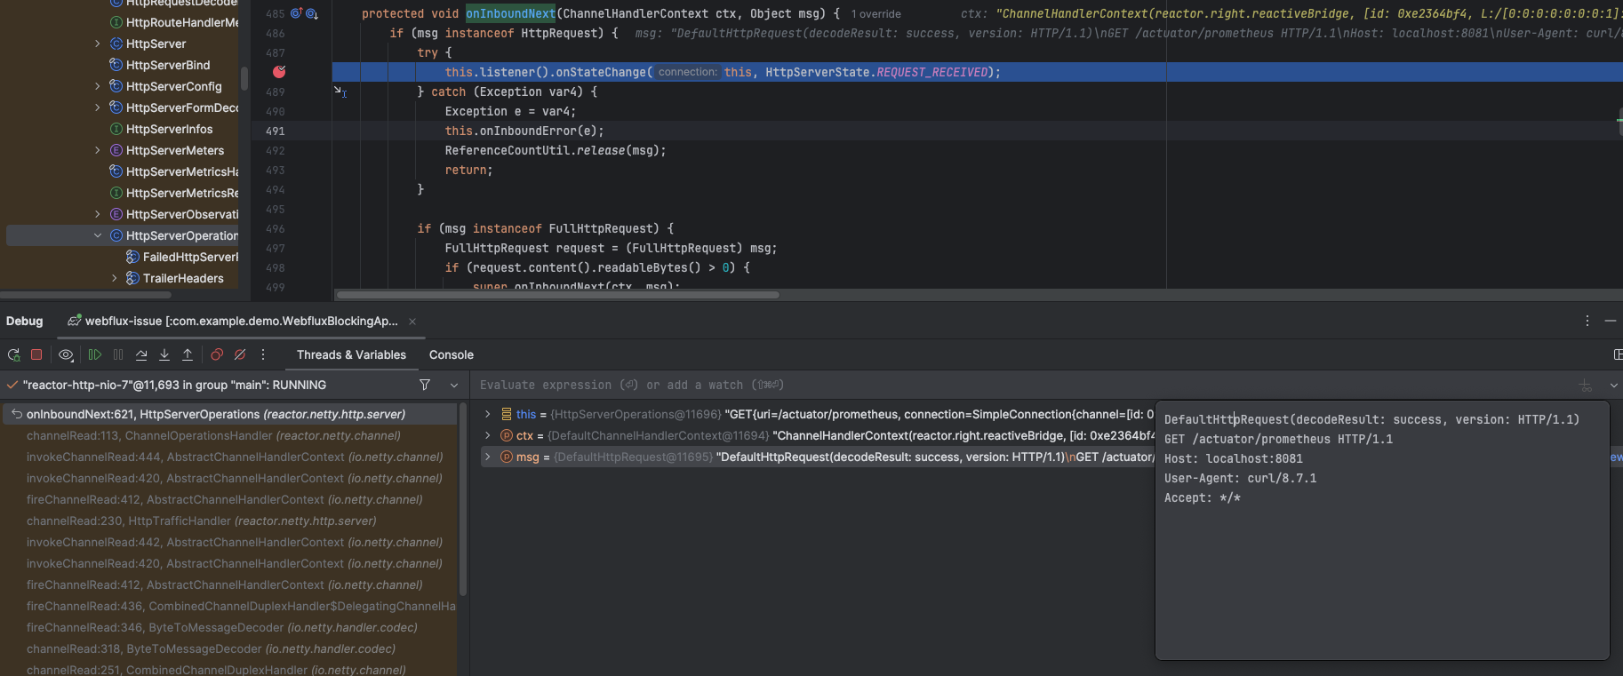Click REQUEST_RECEIVED constant in the code
The height and width of the screenshot is (676, 1623).
click(931, 72)
